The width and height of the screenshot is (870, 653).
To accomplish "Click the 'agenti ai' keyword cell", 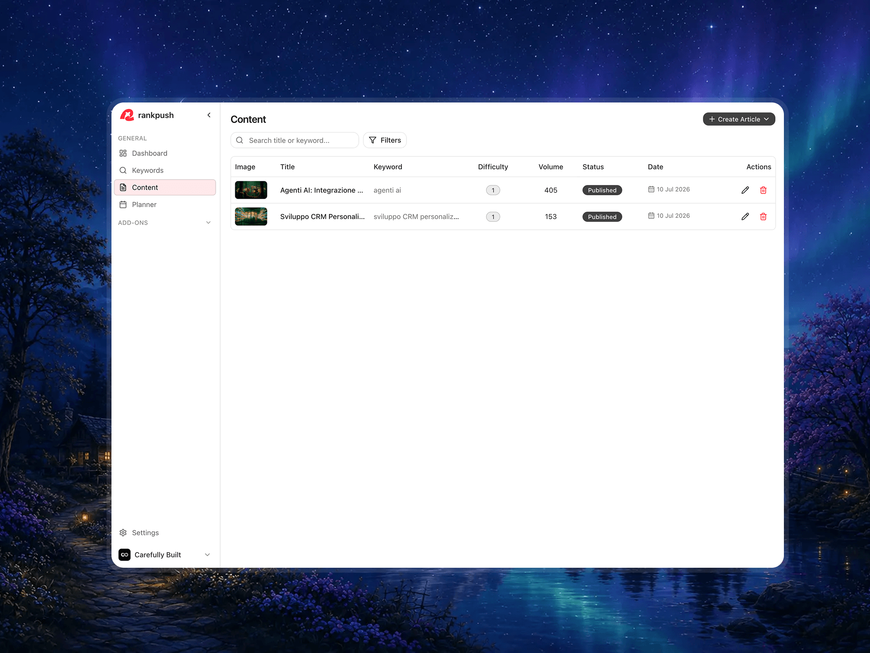I will [387, 190].
